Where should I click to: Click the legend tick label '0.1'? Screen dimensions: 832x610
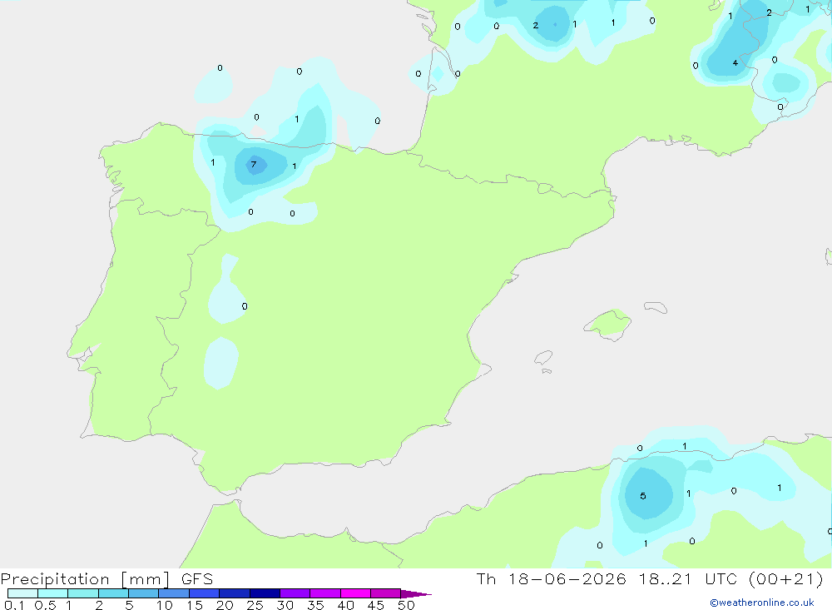[x=14, y=605]
